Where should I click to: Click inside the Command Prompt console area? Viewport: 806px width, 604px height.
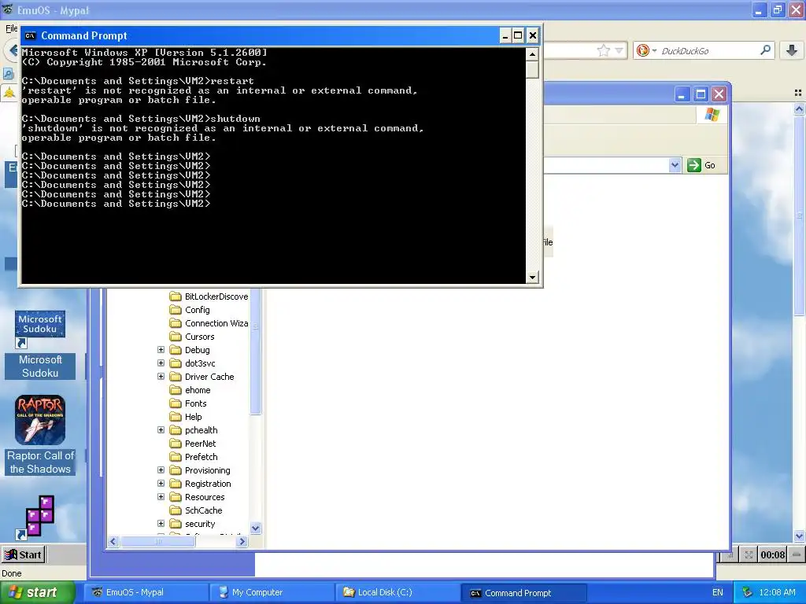pos(273,165)
